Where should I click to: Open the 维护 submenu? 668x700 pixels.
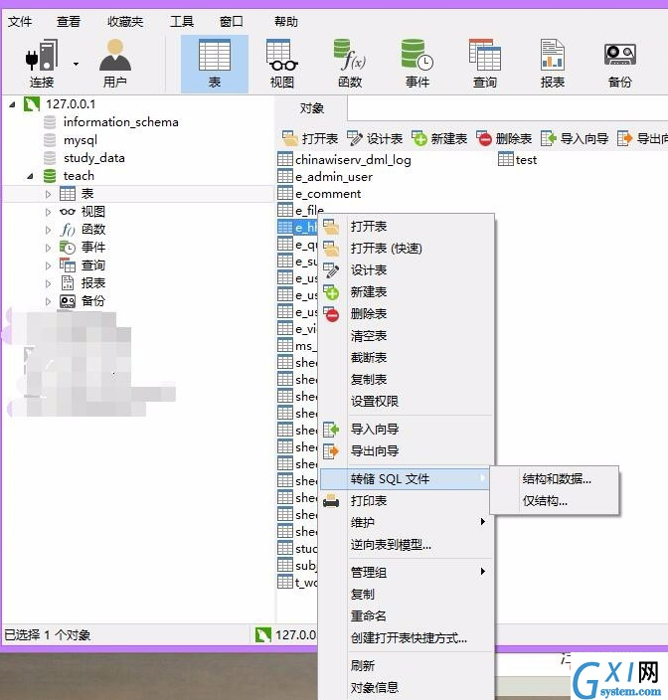(407, 522)
